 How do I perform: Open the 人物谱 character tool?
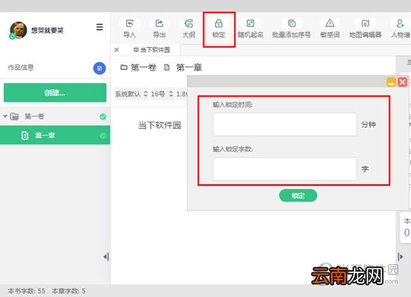pos(401,28)
